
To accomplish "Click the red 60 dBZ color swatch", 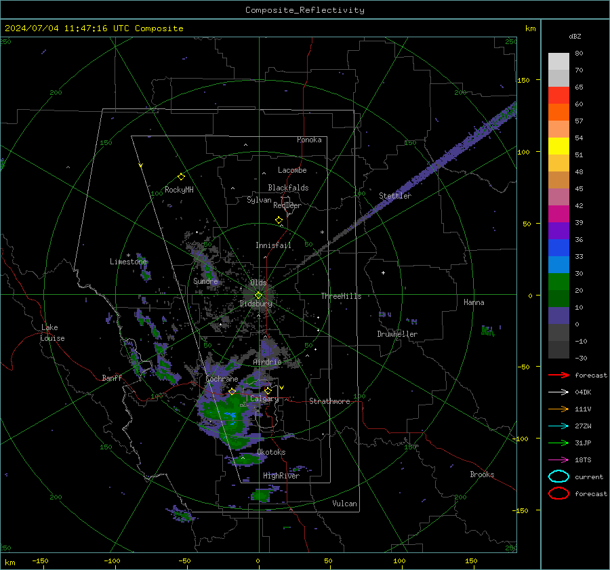I will coord(558,95).
